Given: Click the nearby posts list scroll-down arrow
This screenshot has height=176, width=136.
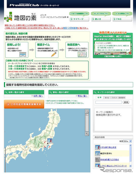Looking at the screenshot, I should point(130,166).
